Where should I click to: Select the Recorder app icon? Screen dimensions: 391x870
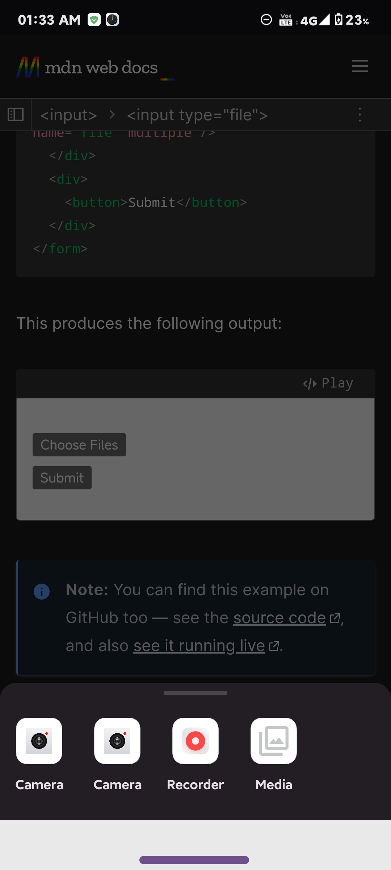click(x=195, y=741)
